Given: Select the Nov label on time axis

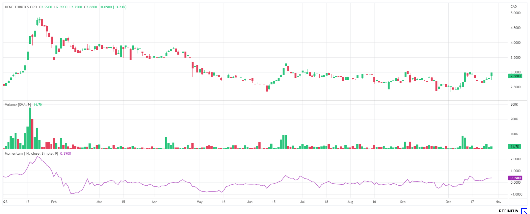Looking at the screenshot, I should pyautogui.click(x=499, y=202).
